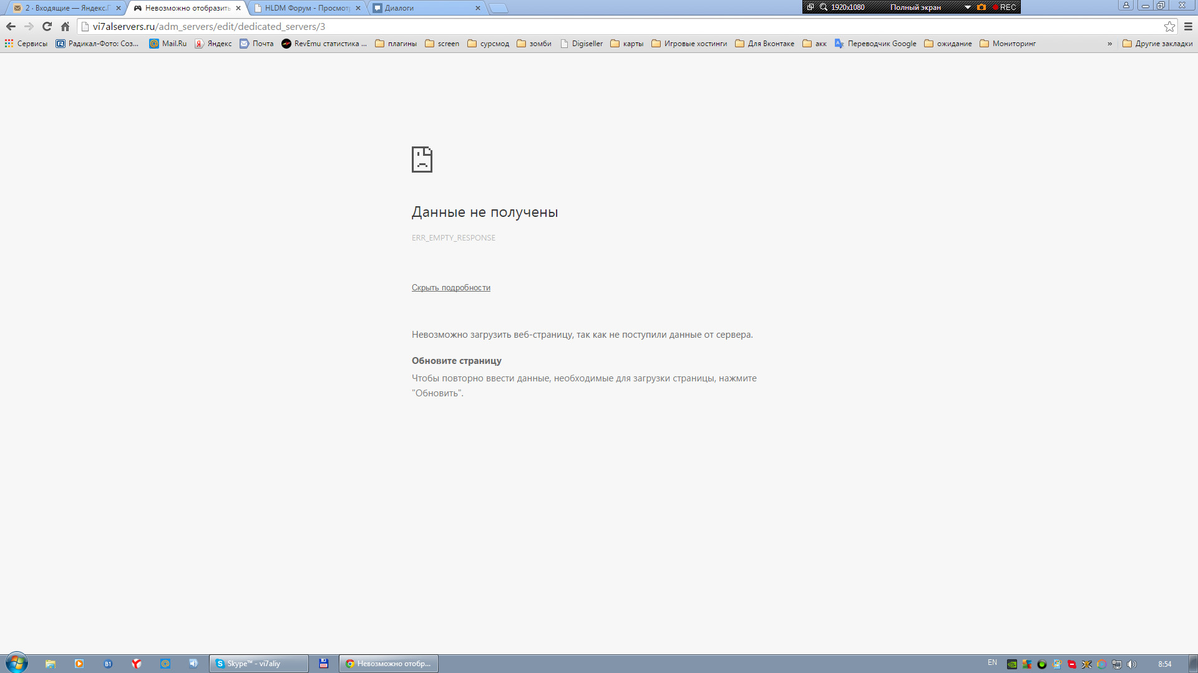Start recording with REC button
This screenshot has height=673, width=1198.
point(1005,7)
